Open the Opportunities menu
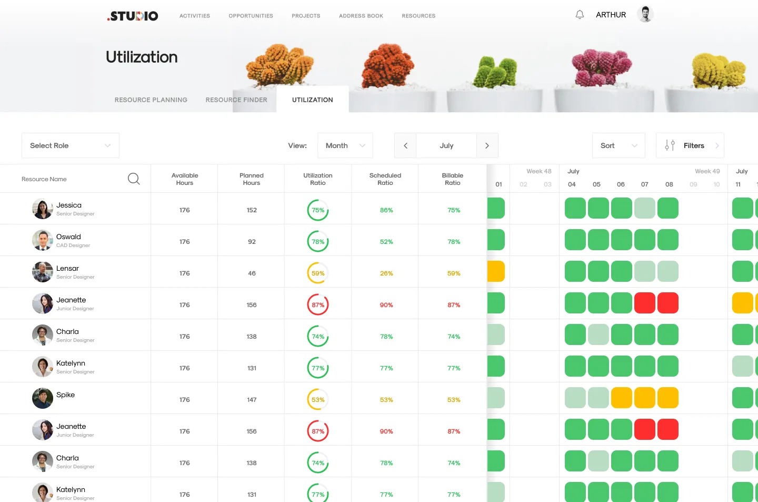Viewport: 758px width, 502px height. pyautogui.click(x=251, y=16)
